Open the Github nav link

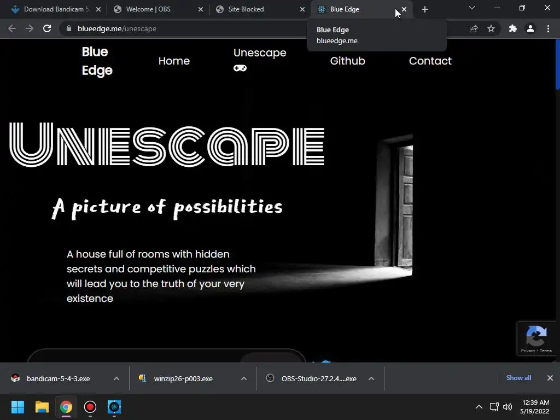click(x=347, y=61)
